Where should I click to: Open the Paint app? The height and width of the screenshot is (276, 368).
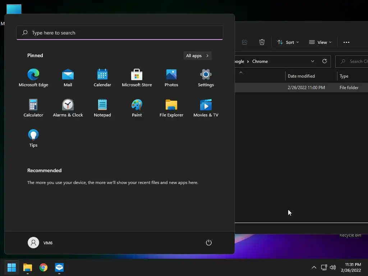(x=137, y=108)
